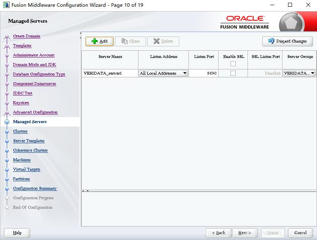Click the Listen Port 8830 field
The width and height of the screenshot is (317, 240).
click(204, 73)
